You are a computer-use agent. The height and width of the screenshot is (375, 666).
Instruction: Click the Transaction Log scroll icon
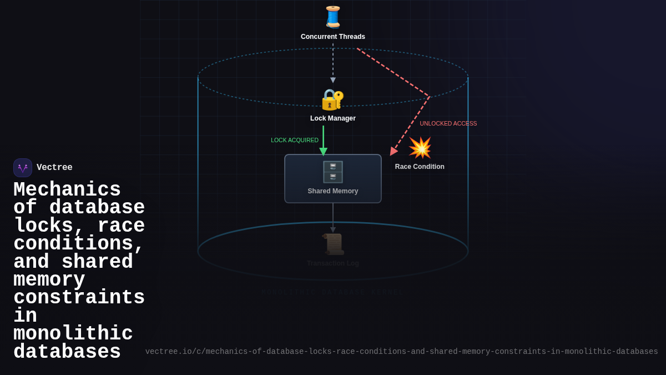[x=333, y=244]
